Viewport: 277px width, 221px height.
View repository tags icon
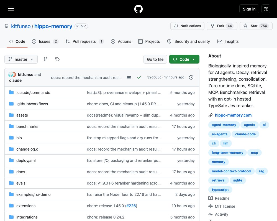click(57, 59)
